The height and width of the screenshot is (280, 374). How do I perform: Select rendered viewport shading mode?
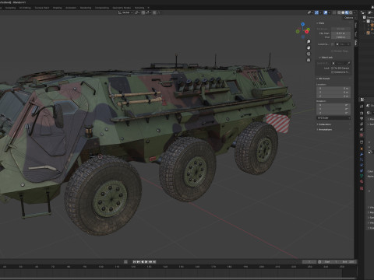click(x=351, y=12)
